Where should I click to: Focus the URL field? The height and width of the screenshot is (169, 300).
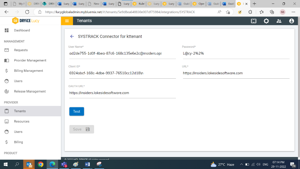point(236,73)
